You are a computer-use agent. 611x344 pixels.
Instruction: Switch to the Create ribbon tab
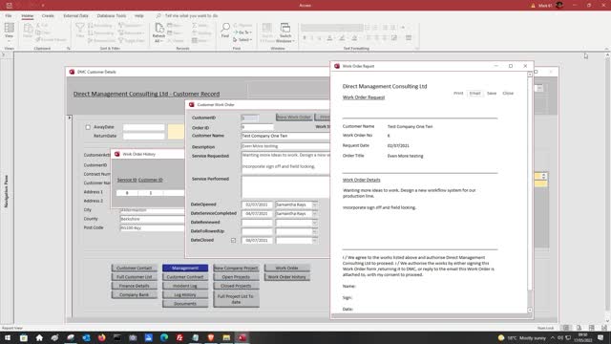click(x=48, y=15)
